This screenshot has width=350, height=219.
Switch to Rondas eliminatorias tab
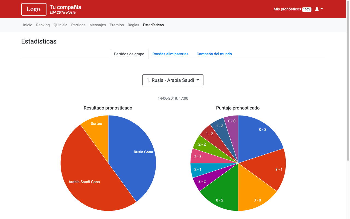[170, 54]
